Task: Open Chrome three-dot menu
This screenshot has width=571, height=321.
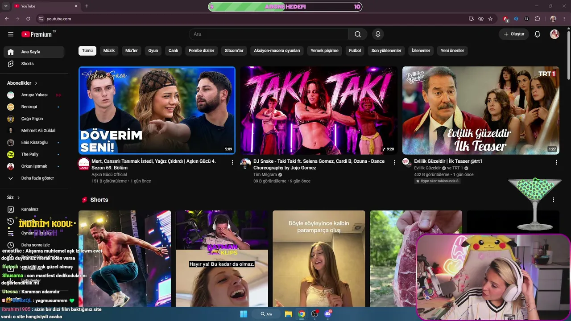Action: [x=564, y=19]
